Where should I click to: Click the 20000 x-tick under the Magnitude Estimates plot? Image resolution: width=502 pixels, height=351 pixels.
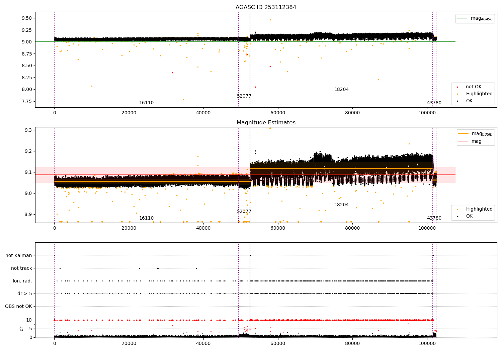click(x=129, y=228)
